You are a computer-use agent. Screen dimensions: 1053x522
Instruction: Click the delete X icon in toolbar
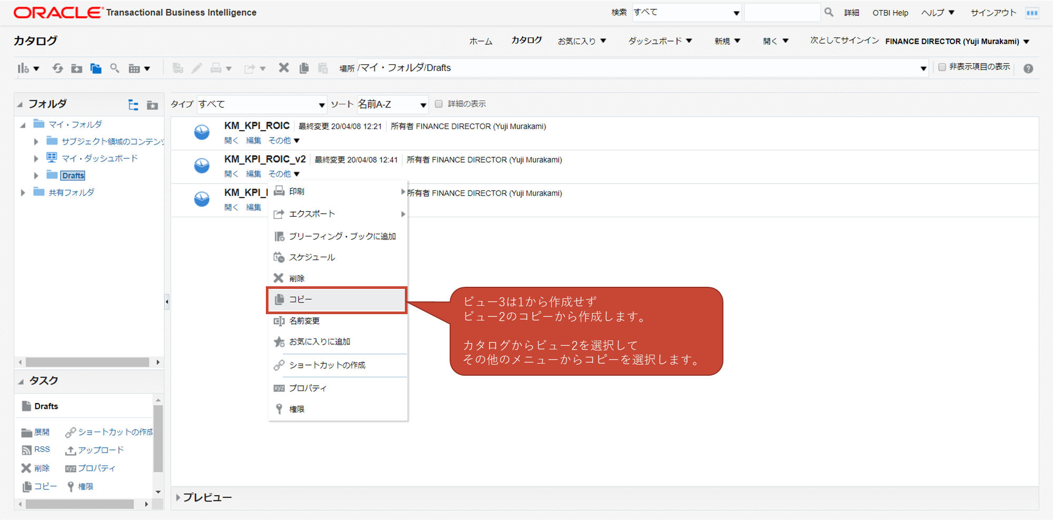point(284,68)
